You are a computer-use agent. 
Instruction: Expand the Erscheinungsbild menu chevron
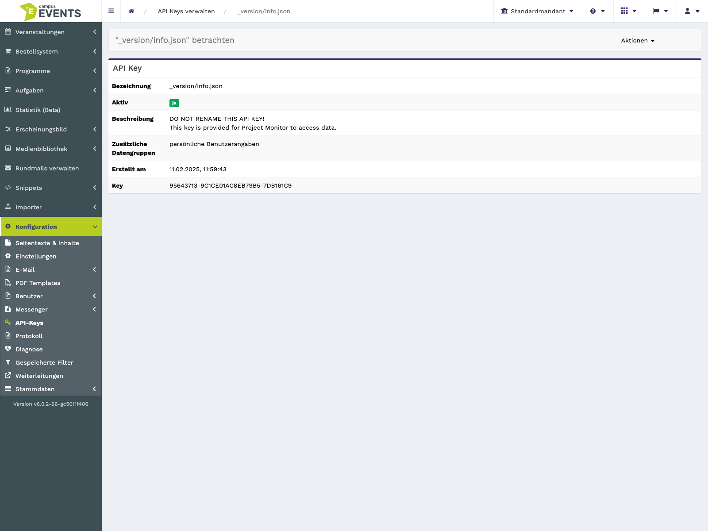[x=95, y=129]
